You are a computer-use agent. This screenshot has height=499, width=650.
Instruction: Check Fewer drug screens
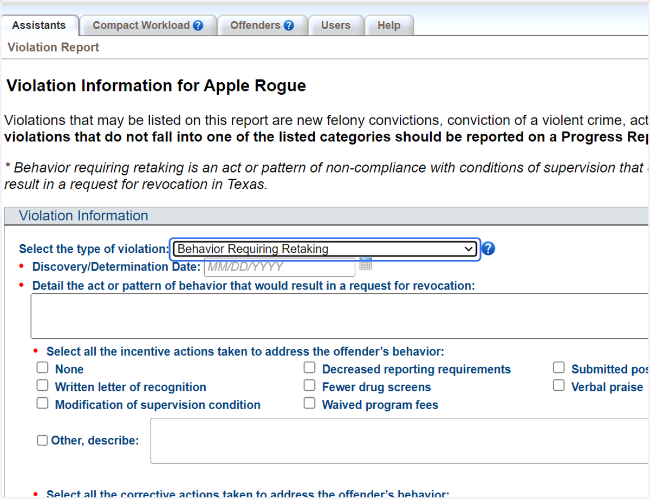(x=309, y=385)
